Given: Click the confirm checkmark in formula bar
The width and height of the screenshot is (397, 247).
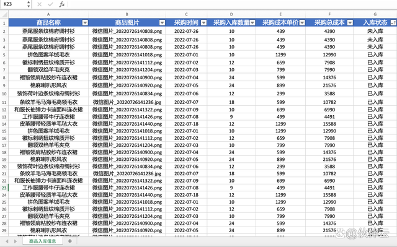Looking at the screenshot, I should tap(50, 4).
